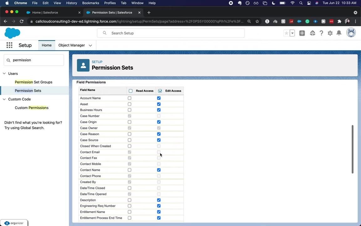The width and height of the screenshot is (361, 226).
Task: Check Read Access for Case Origin
Action: (129, 122)
